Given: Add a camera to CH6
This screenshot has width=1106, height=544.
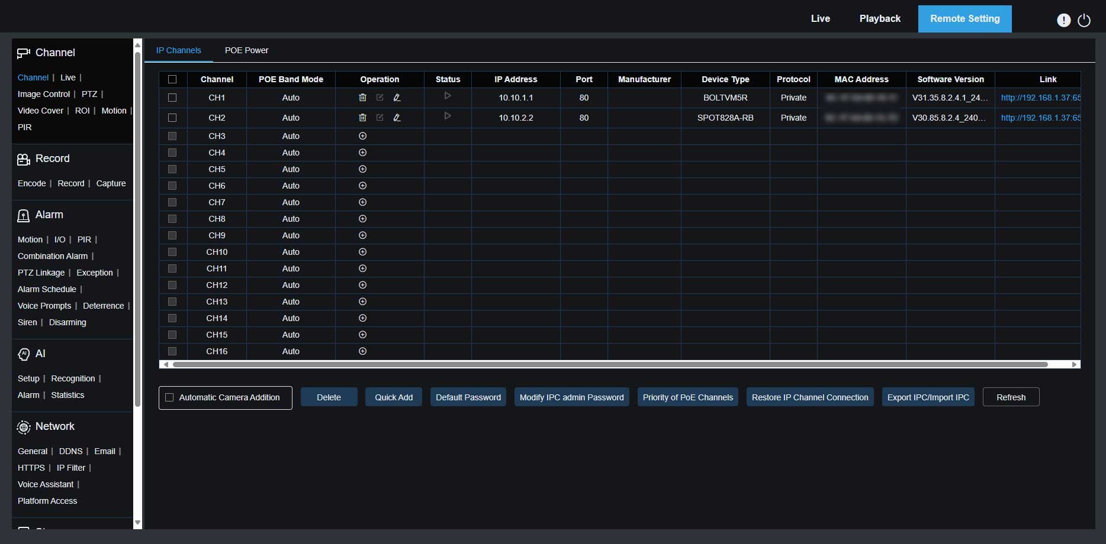Looking at the screenshot, I should point(363,186).
